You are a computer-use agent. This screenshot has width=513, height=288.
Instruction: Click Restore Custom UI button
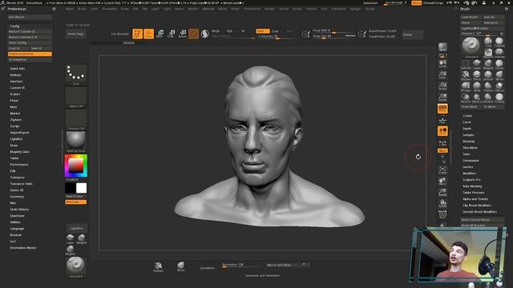30,32
